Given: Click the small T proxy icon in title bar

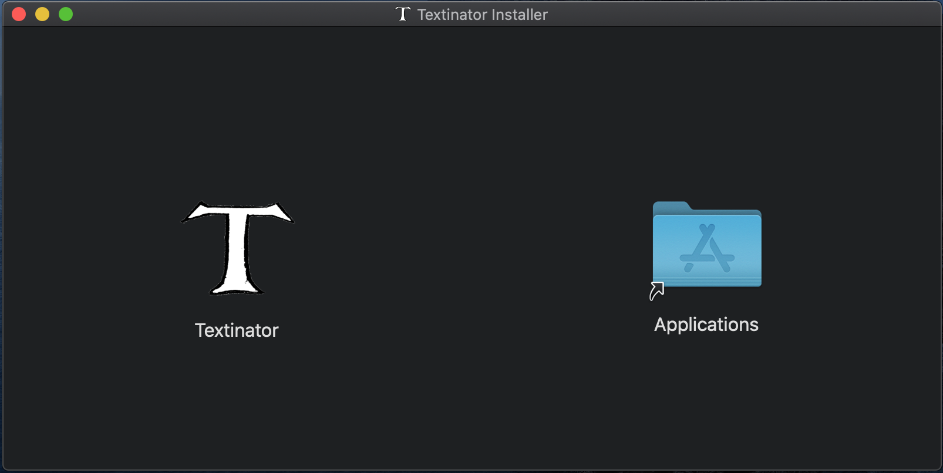Looking at the screenshot, I should tap(403, 14).
